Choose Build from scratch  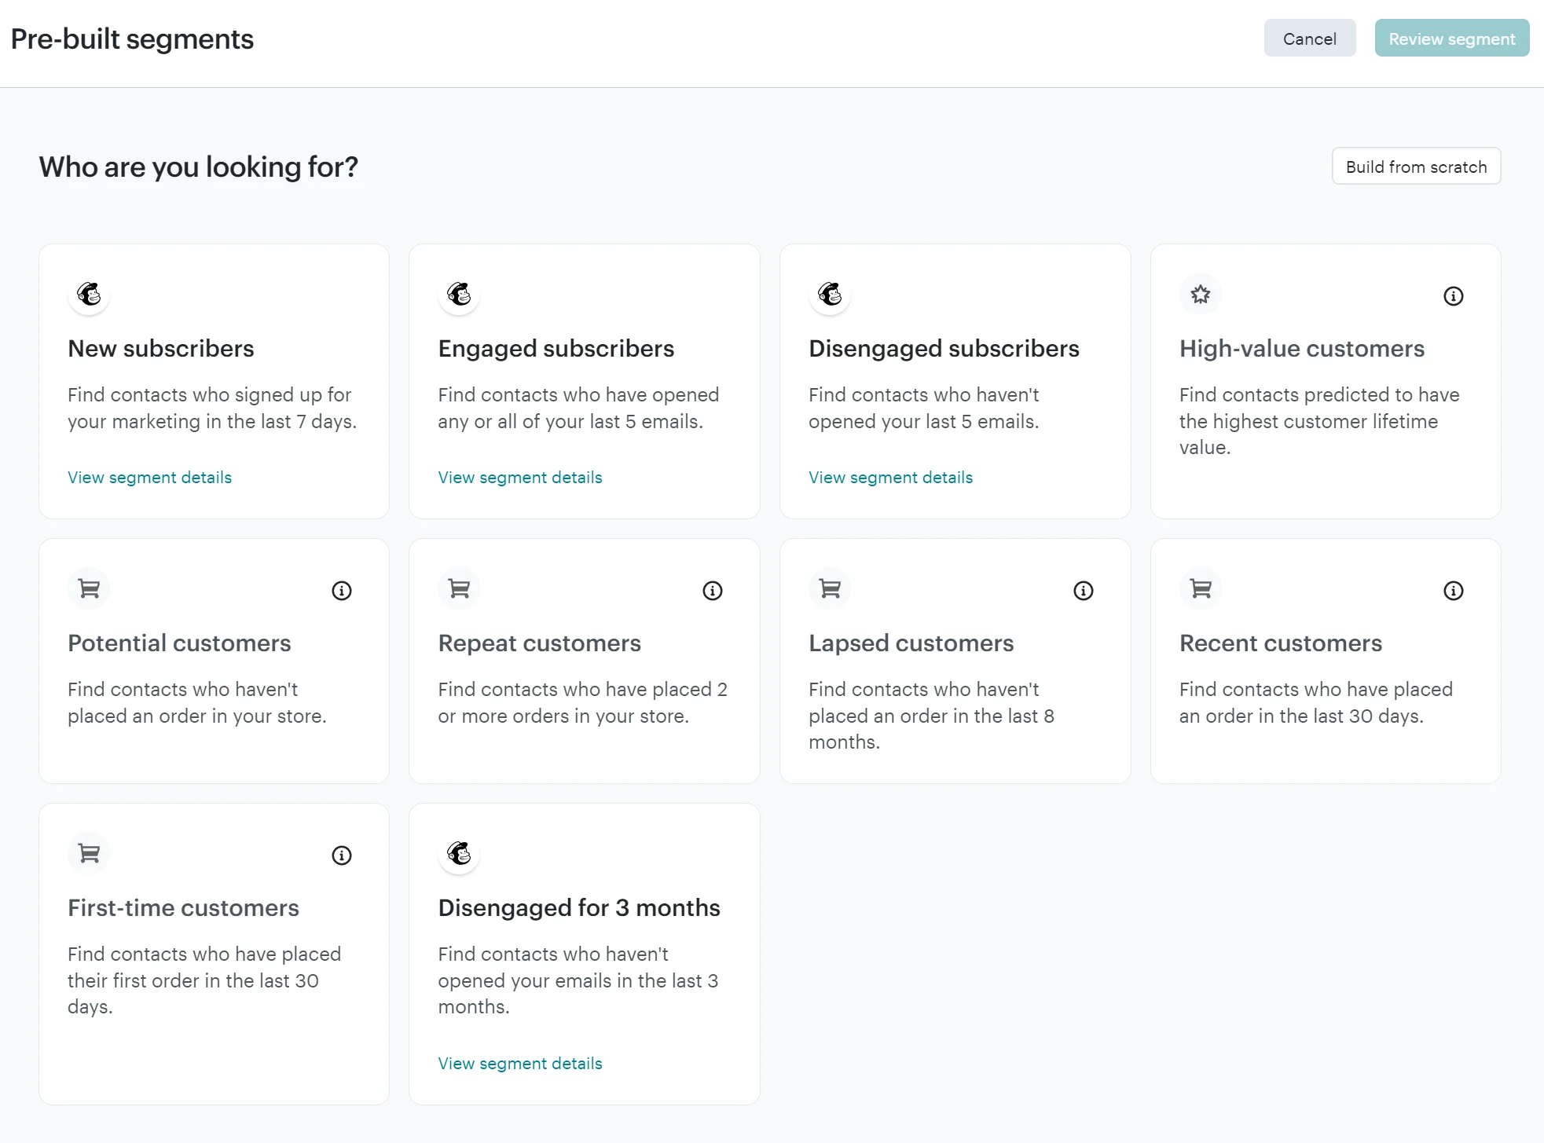pos(1416,167)
